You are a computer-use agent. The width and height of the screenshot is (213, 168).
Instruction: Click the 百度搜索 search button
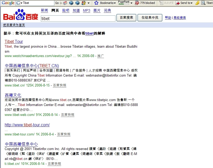(126, 17)
